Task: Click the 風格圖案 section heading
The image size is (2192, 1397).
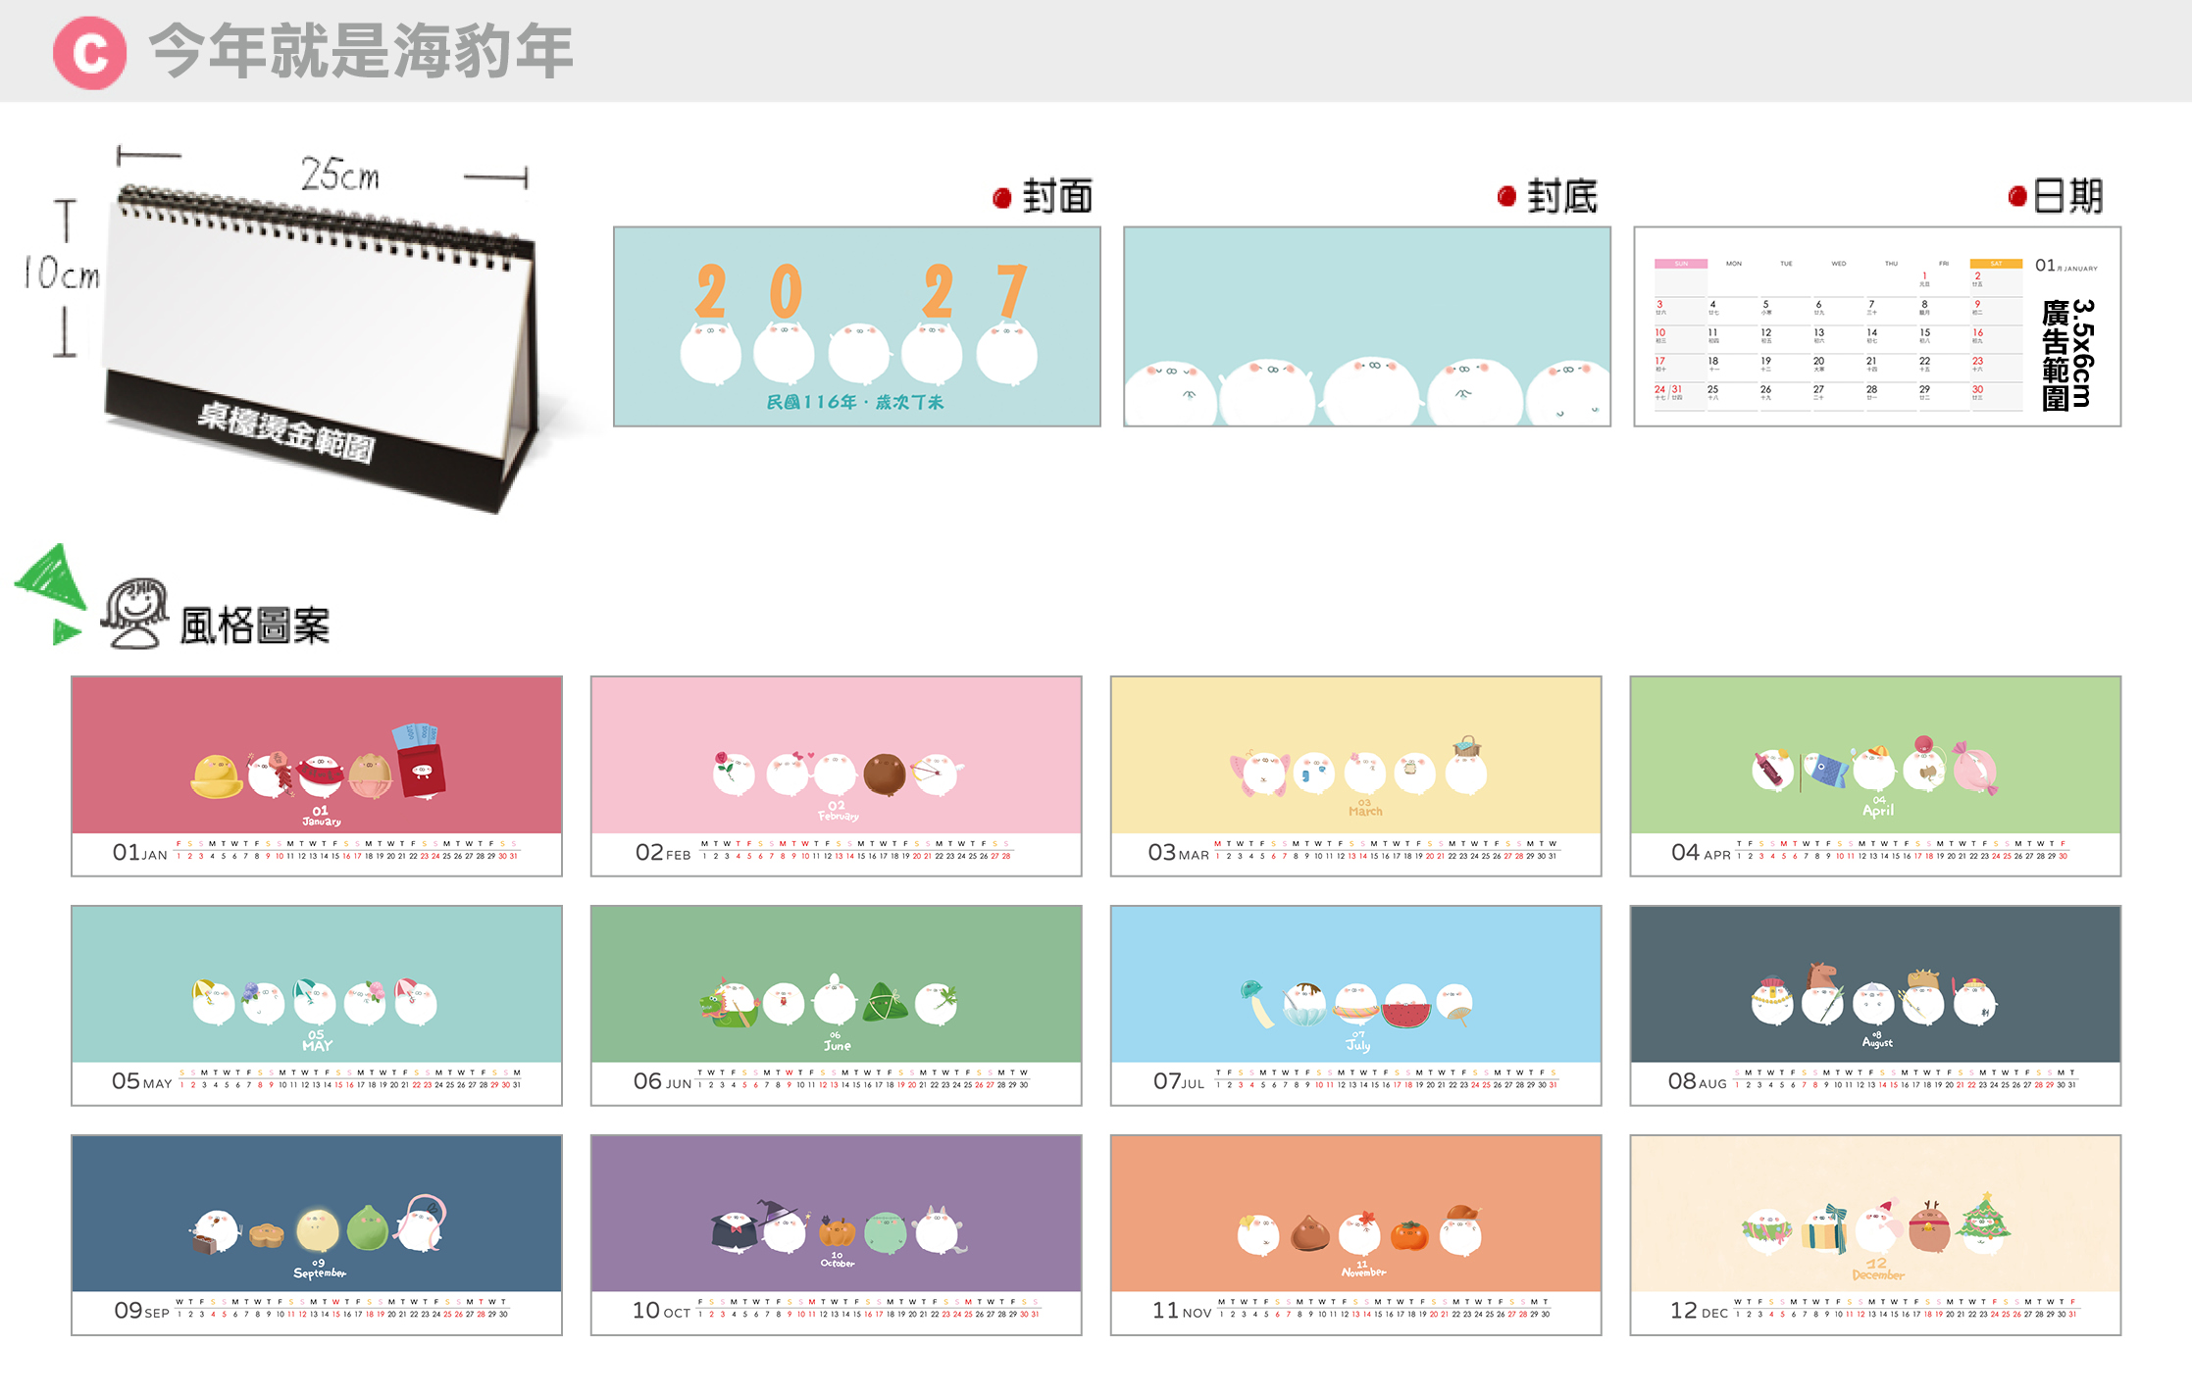Action: tap(255, 625)
